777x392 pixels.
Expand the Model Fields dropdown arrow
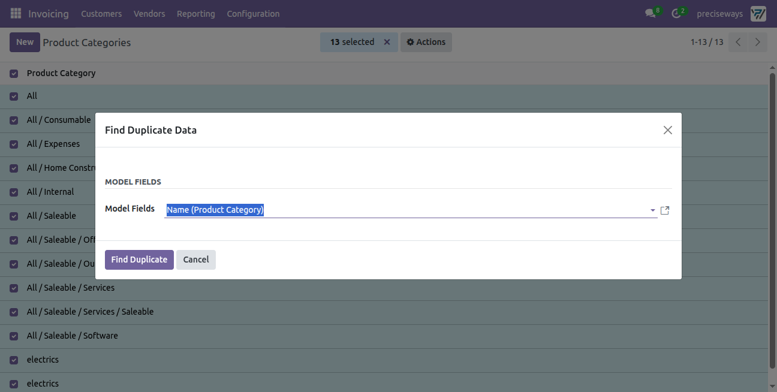pos(653,210)
